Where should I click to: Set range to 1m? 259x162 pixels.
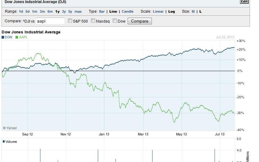[34, 11]
